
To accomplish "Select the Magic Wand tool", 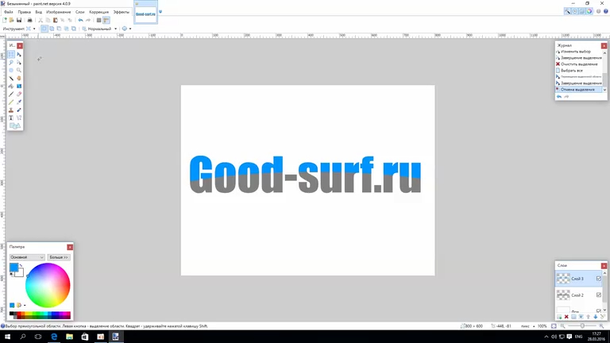I will click(x=11, y=78).
